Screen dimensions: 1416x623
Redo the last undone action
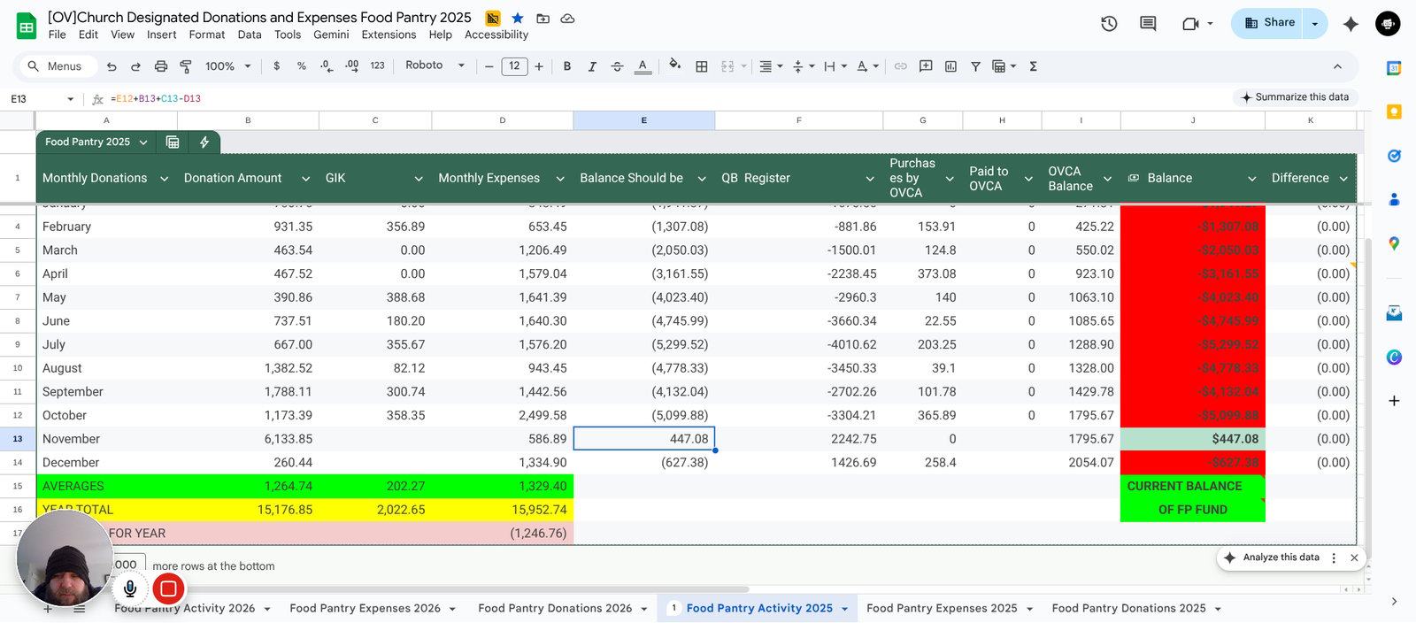pos(135,66)
